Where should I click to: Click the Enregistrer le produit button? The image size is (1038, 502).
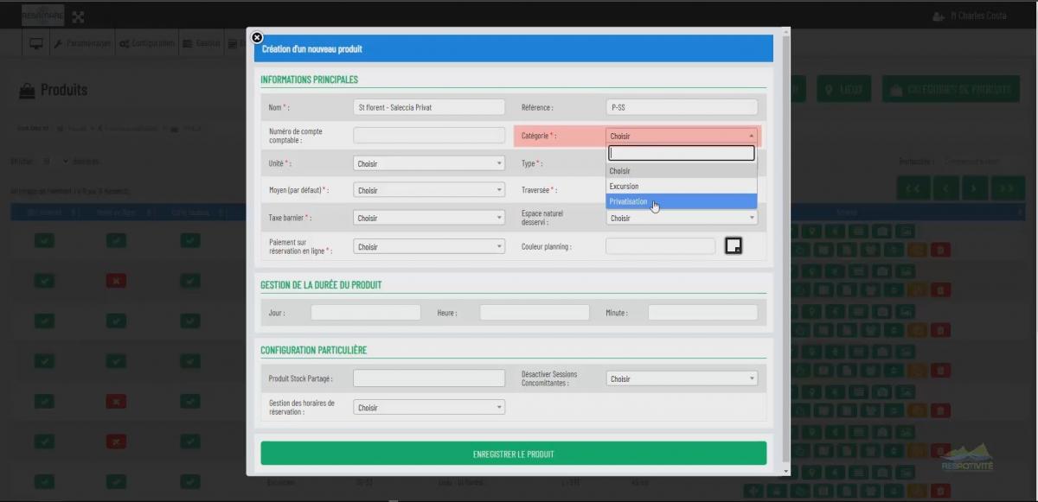tap(513, 454)
